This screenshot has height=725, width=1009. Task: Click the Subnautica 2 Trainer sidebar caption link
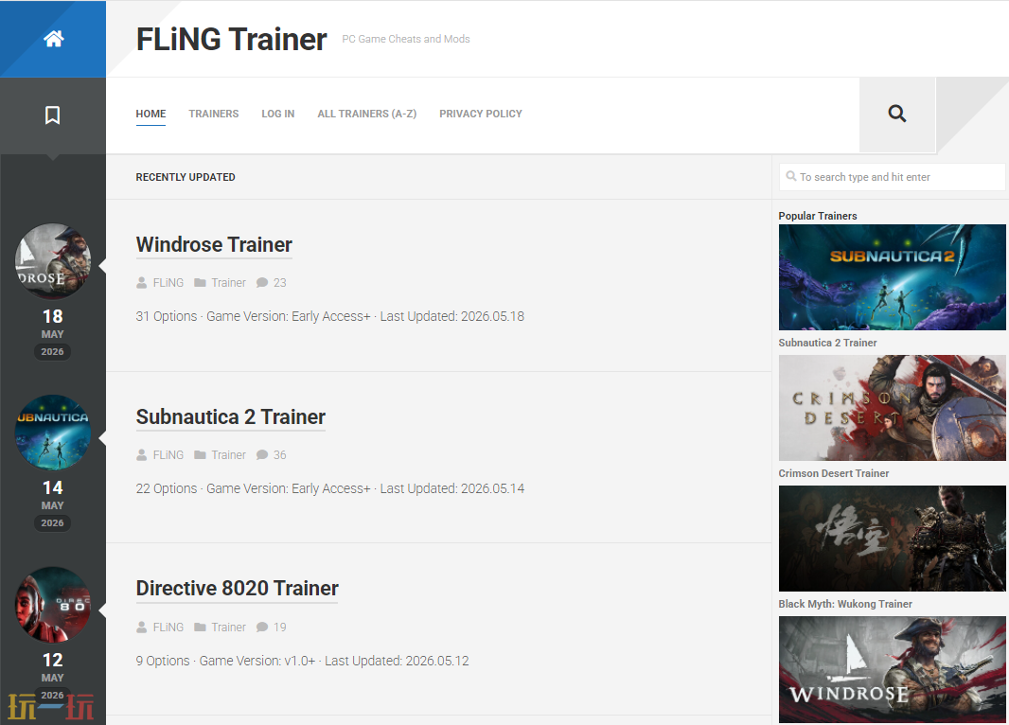point(827,343)
